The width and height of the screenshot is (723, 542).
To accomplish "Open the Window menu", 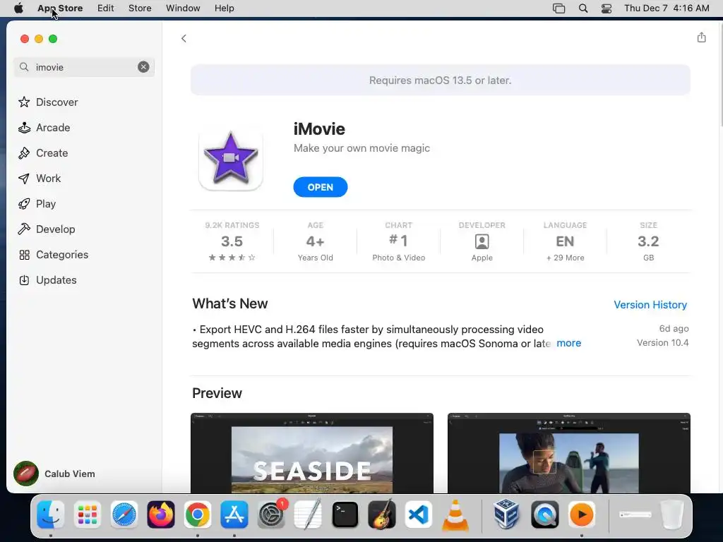I will [183, 8].
